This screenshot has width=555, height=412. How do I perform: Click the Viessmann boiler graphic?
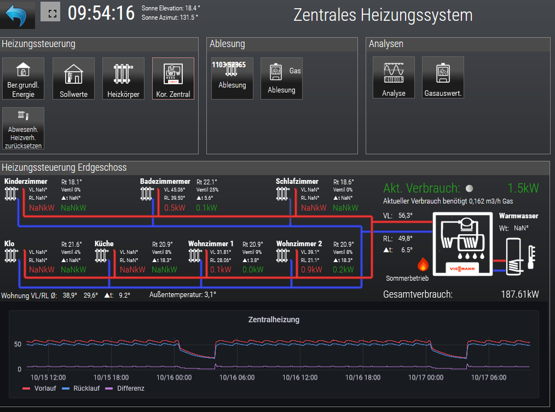tap(462, 244)
